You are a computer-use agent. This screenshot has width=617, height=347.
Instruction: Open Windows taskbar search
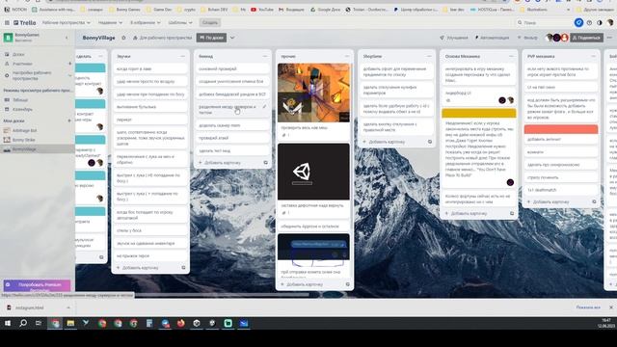[x=23, y=324]
